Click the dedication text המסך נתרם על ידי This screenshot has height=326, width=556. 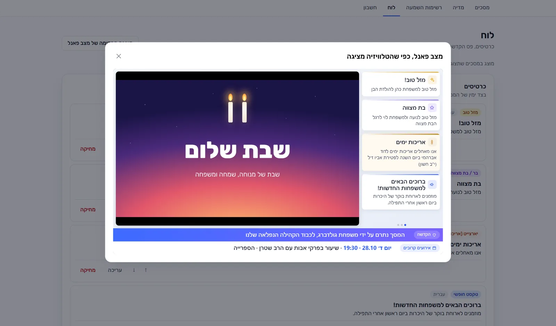325,235
